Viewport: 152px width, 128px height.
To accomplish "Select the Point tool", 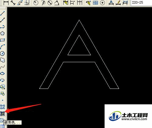I will 2,100.
